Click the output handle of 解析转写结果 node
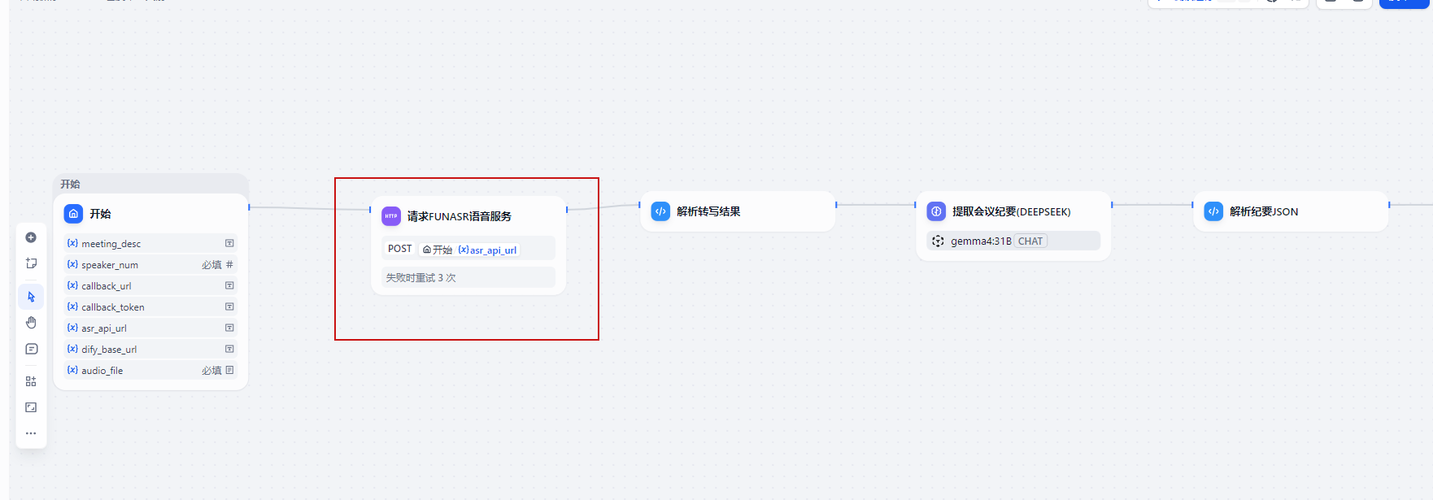This screenshot has width=1433, height=500. [x=836, y=205]
